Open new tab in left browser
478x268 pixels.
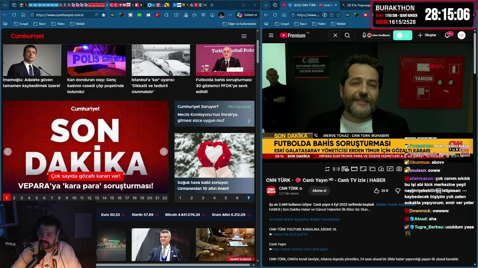click(x=212, y=5)
